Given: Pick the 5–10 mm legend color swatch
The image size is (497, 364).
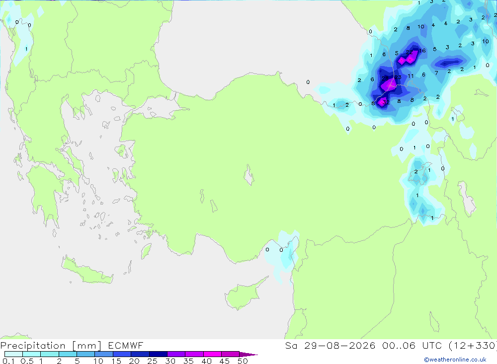Looking at the screenshot, I should click(85, 354).
